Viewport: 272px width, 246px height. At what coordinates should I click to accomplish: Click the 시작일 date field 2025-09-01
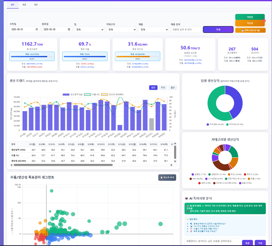coord(24,30)
